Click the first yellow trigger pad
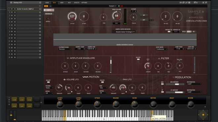The height and width of the screenshot is (122, 218). 14,99
